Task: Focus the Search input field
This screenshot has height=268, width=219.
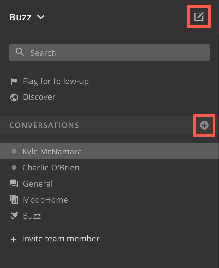Action: pos(117,53)
